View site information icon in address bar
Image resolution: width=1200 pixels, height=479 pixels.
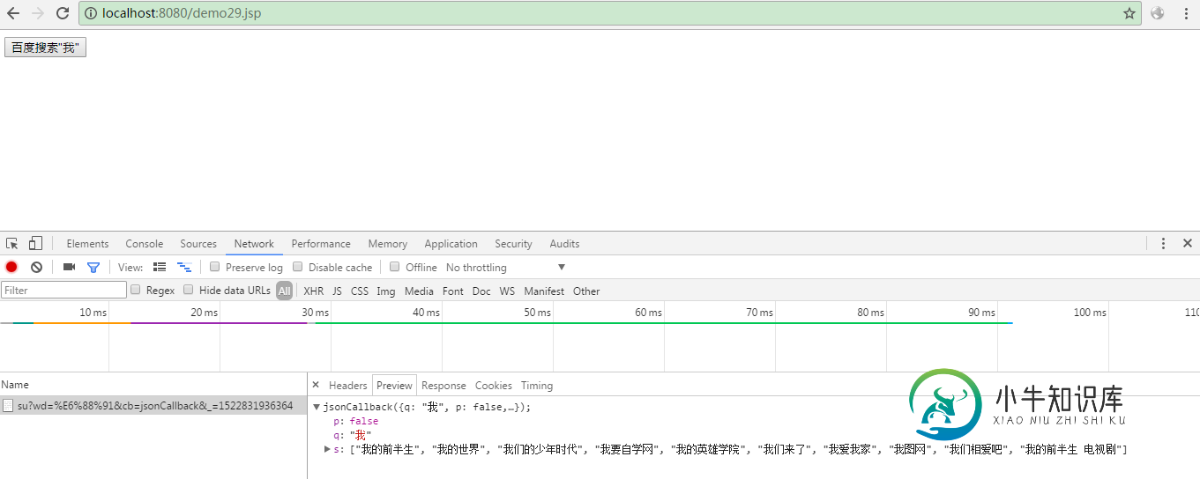tap(91, 13)
